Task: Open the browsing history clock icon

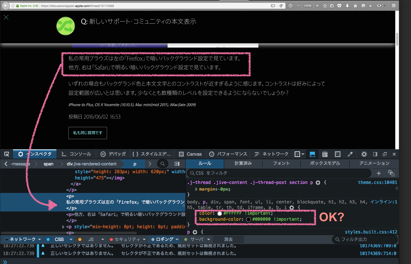Action: (x=290, y=6)
